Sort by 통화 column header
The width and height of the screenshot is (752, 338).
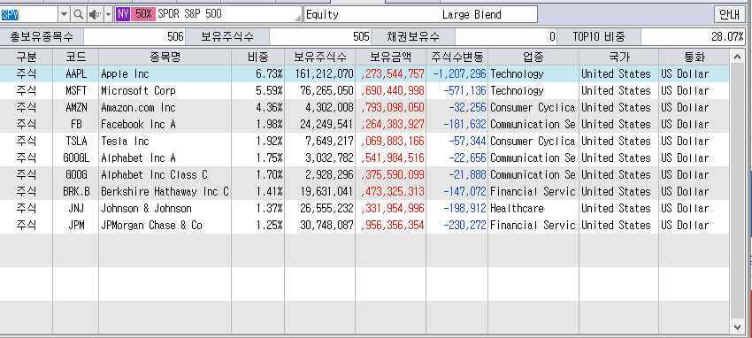click(694, 57)
